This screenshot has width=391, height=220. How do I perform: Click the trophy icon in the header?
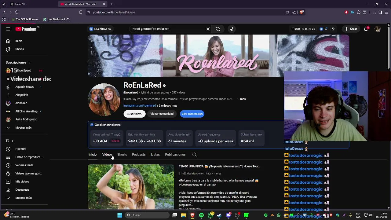(333, 29)
